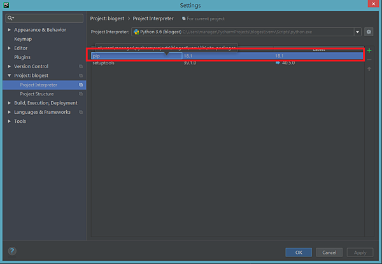This screenshot has width=382, height=264.
Task: Click the Tools label in sidebar
Action: click(x=20, y=121)
